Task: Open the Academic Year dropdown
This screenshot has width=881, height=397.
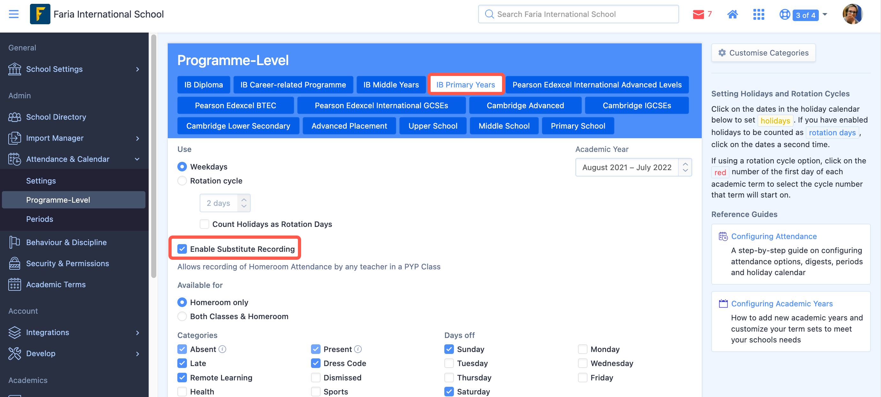Action: point(633,167)
